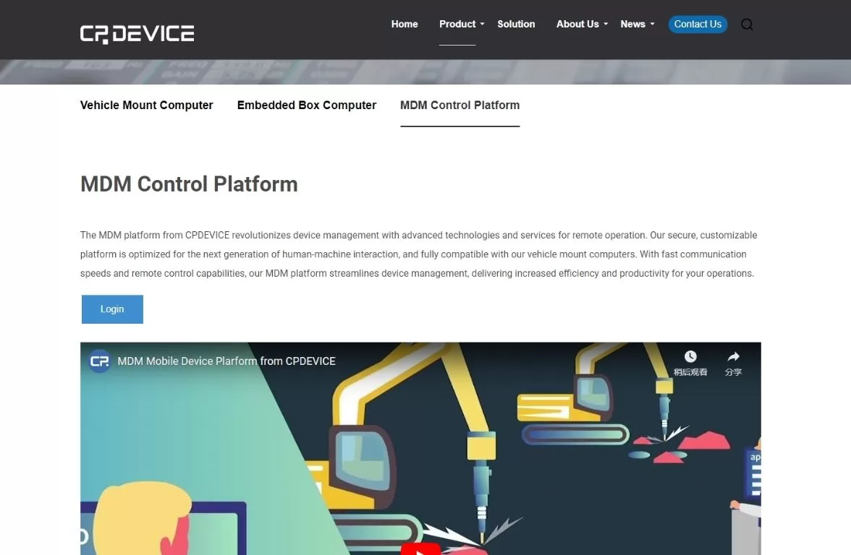
Task: Expand the News dropdown arrow
Action: (653, 24)
